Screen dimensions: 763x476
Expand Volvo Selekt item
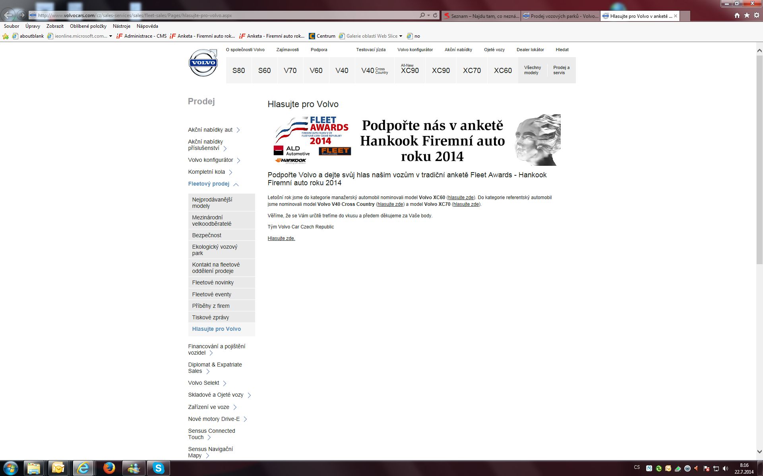tap(225, 383)
